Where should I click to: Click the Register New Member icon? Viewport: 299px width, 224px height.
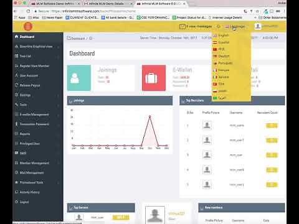(x=16, y=66)
